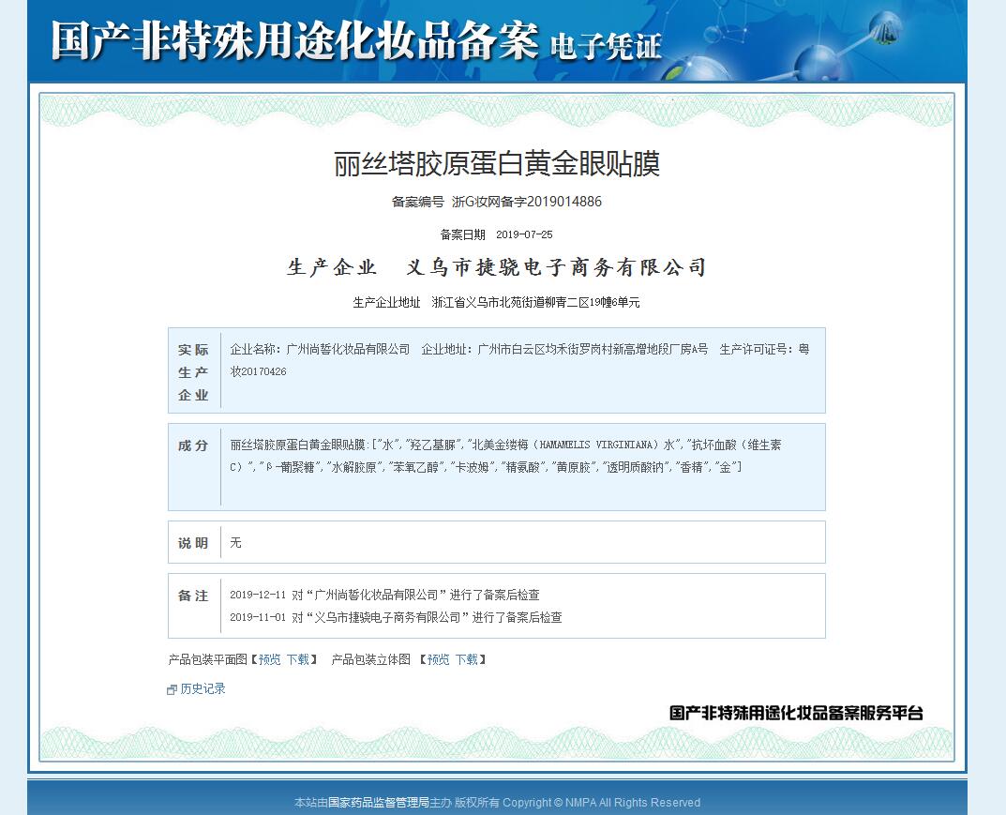Download the 产品包装平面图 file
Screen dimensions: 1006x815
click(x=297, y=659)
